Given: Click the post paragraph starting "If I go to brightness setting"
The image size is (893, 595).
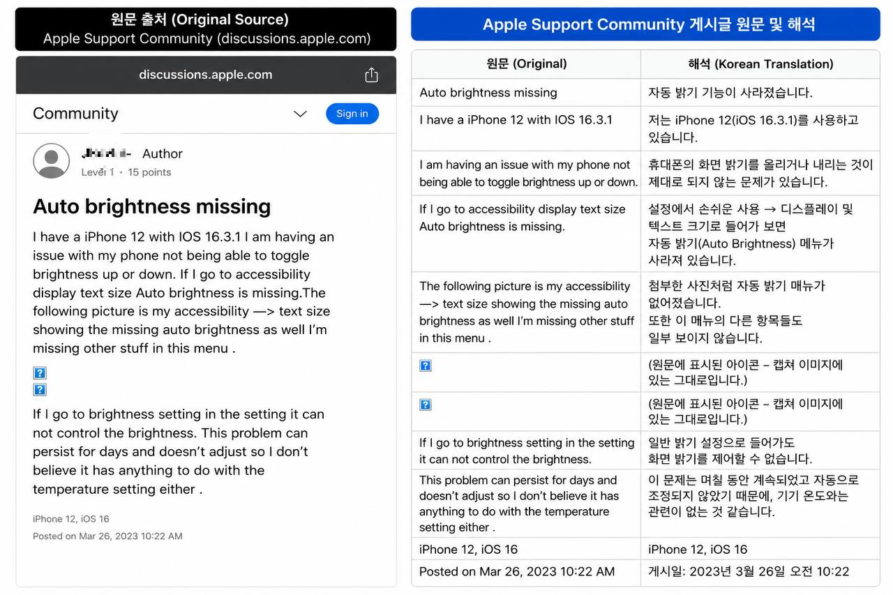Looking at the screenshot, I should pos(179,451).
